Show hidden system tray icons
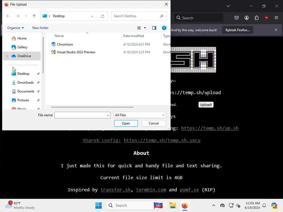Screen dimensions: 283x212 coord(214,205)
